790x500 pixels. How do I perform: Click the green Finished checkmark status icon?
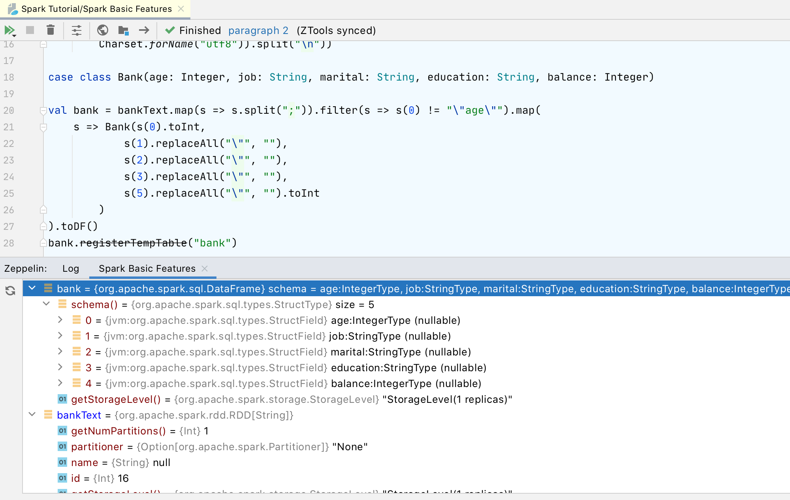click(x=170, y=30)
